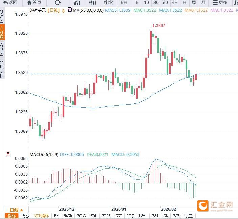This screenshot has height=219, width=238.
Task: Apply the CCI indicator button
Action: tap(119, 216)
